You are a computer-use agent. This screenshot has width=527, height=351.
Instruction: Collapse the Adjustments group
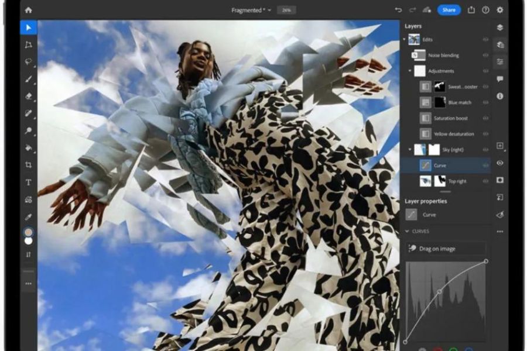(x=410, y=71)
